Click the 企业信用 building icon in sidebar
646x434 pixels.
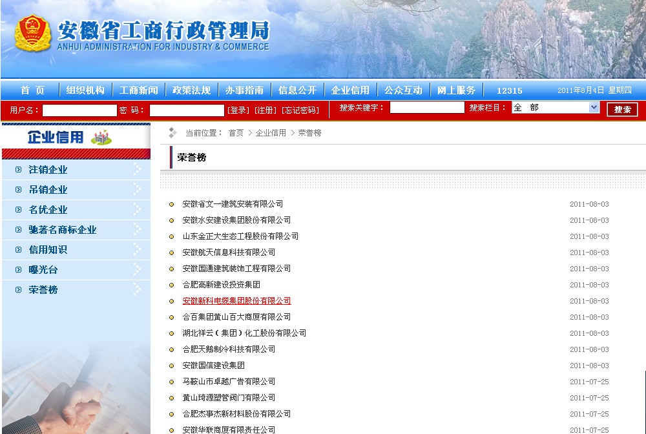coord(101,137)
